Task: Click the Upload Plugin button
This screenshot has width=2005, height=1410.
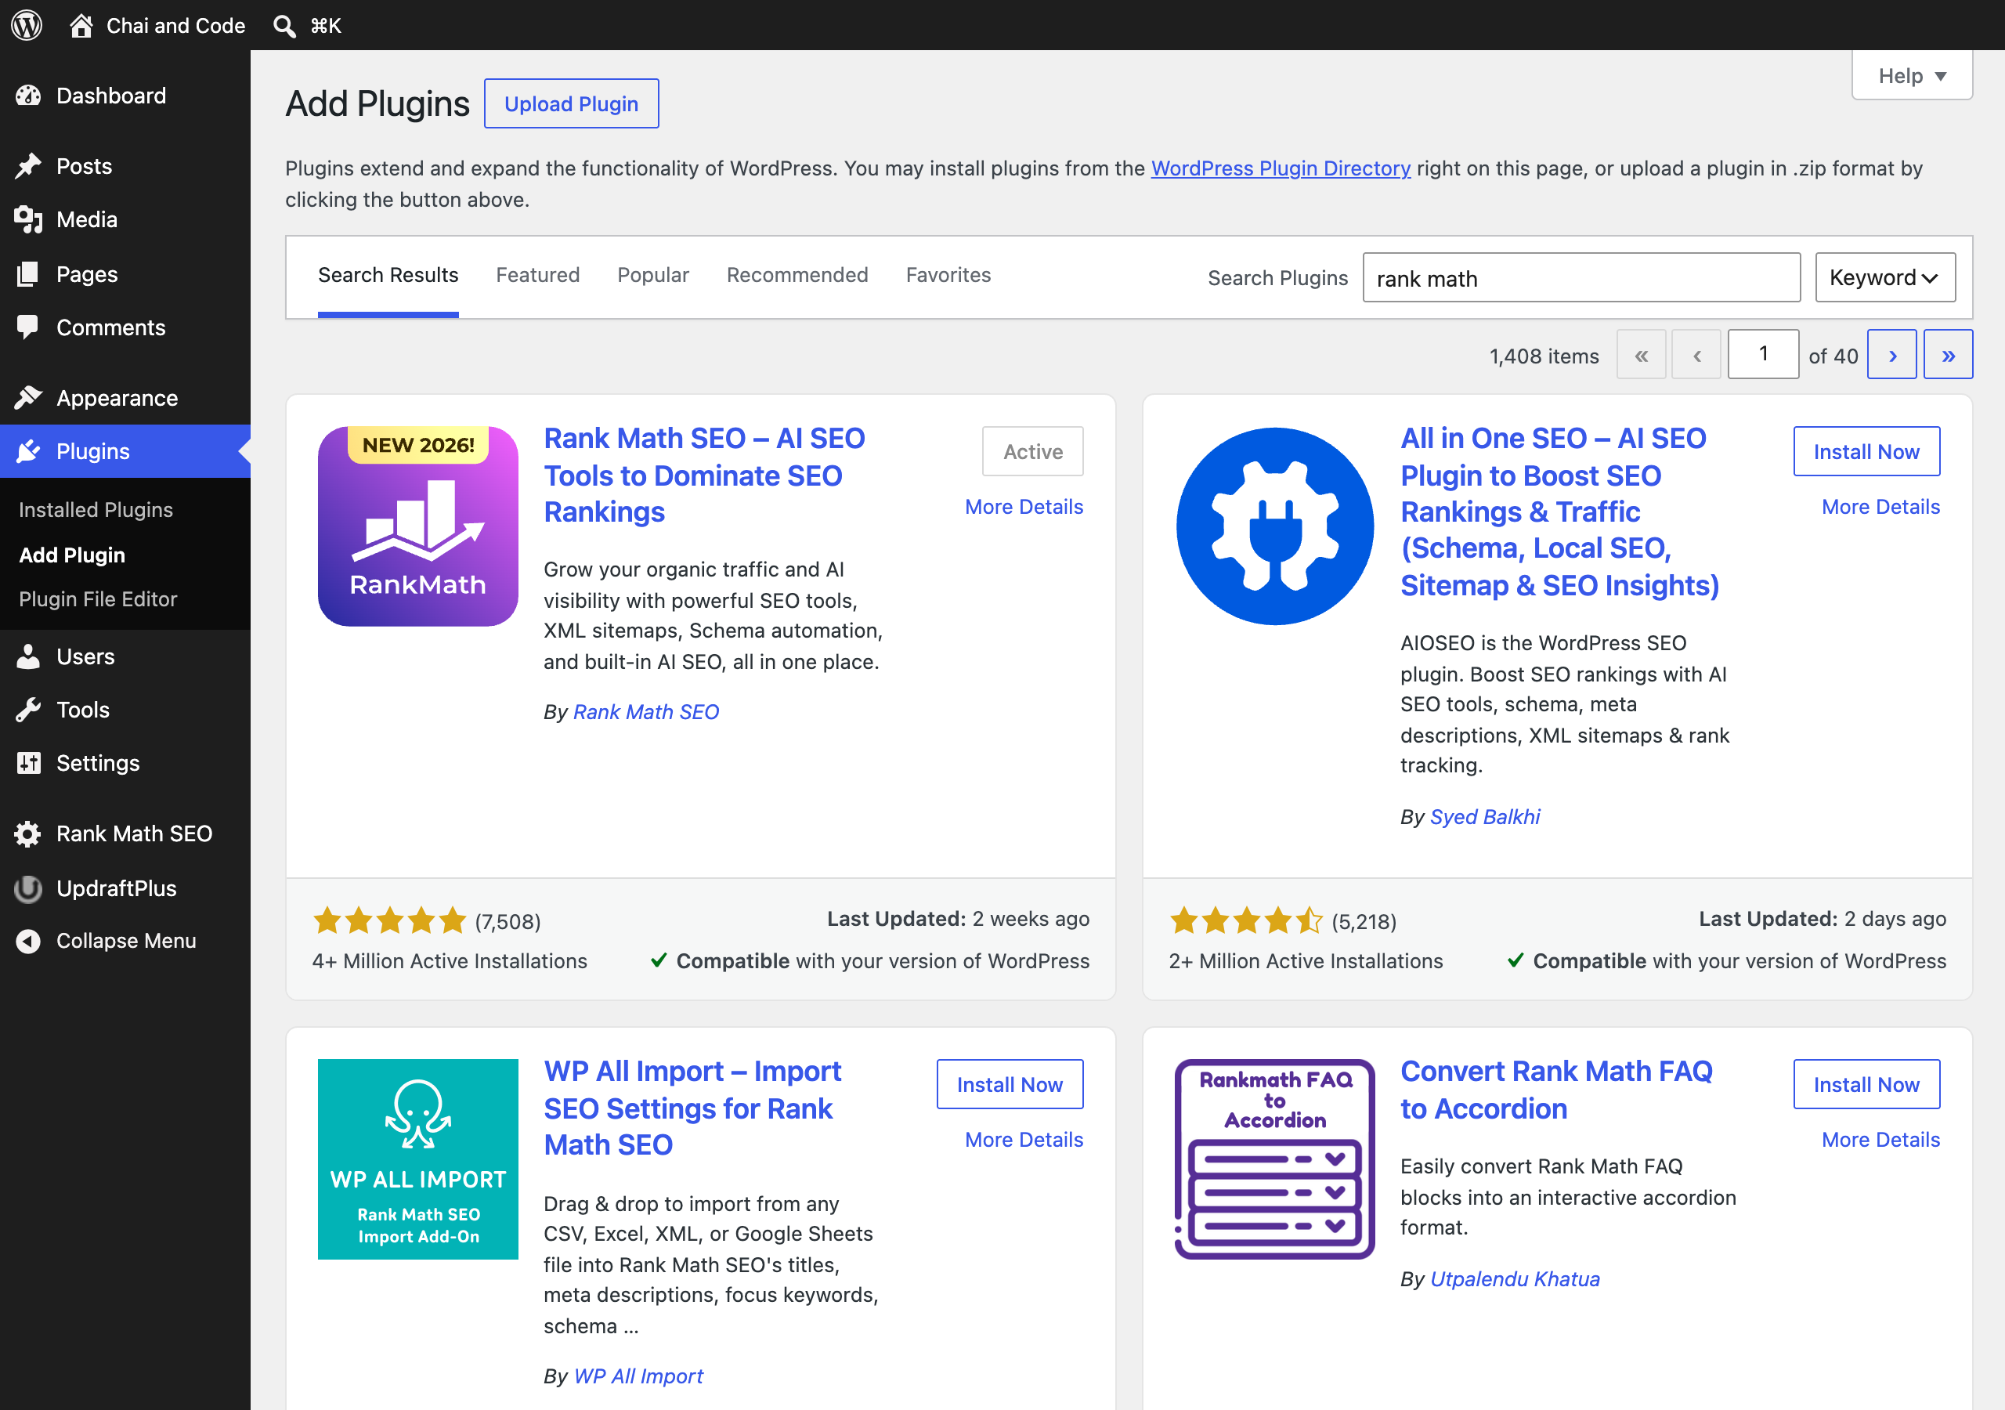Action: coord(571,104)
